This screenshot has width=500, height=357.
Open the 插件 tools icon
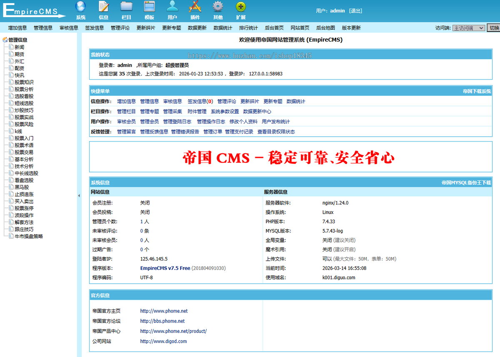tap(195, 7)
